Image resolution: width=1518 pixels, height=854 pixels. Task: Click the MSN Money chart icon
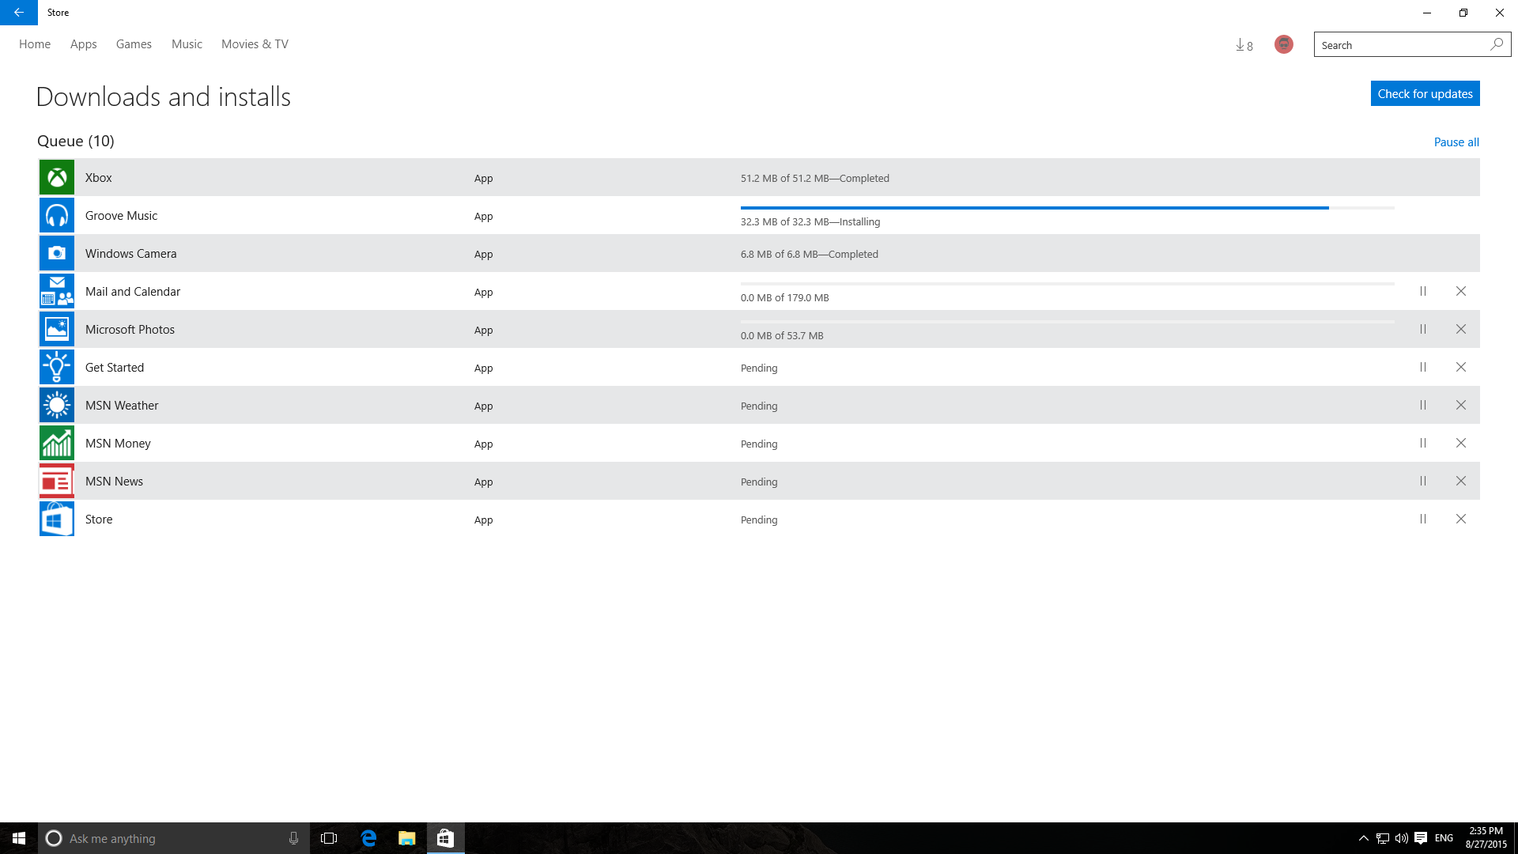(x=57, y=443)
